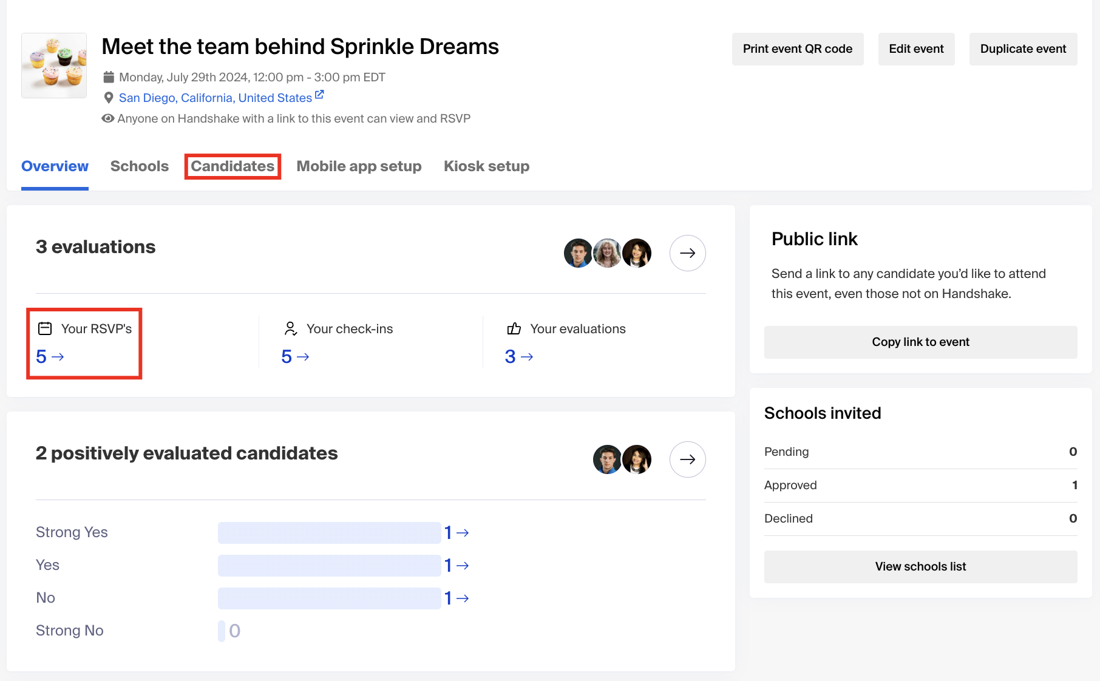Click the Yes rating progress bar

tap(329, 565)
